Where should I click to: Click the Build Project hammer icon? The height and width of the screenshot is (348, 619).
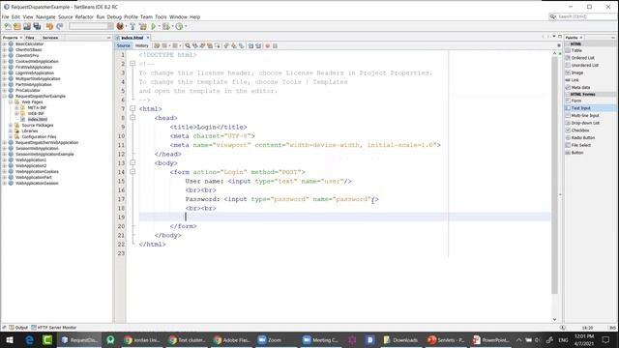click(133, 26)
